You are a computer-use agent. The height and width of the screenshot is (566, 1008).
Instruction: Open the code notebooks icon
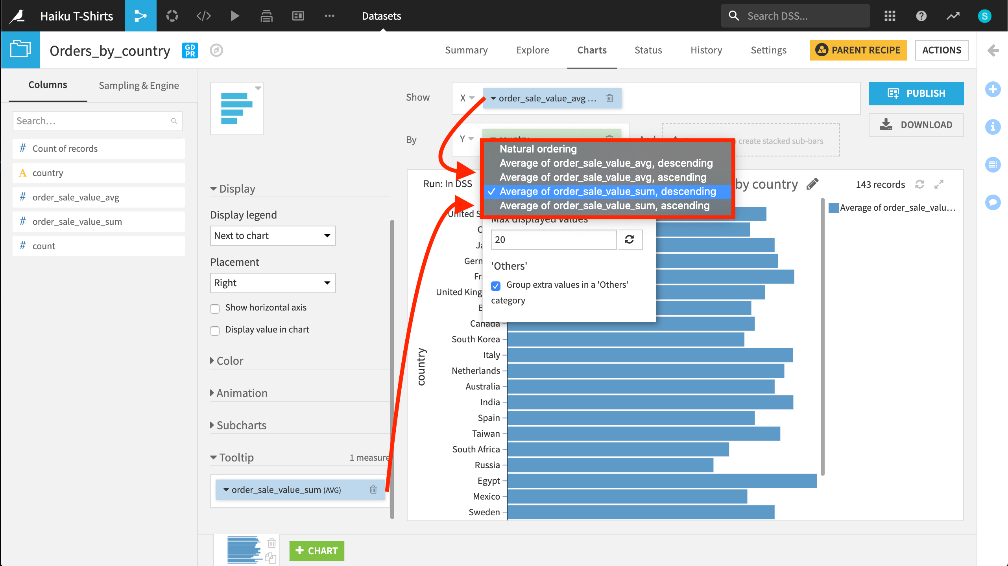point(203,16)
